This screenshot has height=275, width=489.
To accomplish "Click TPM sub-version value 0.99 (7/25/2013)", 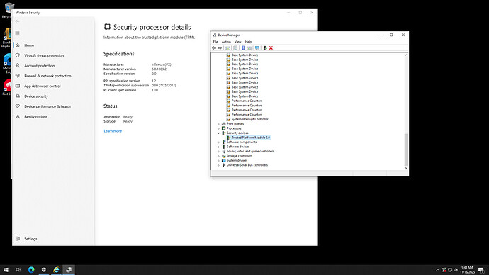I will (x=164, y=86).
